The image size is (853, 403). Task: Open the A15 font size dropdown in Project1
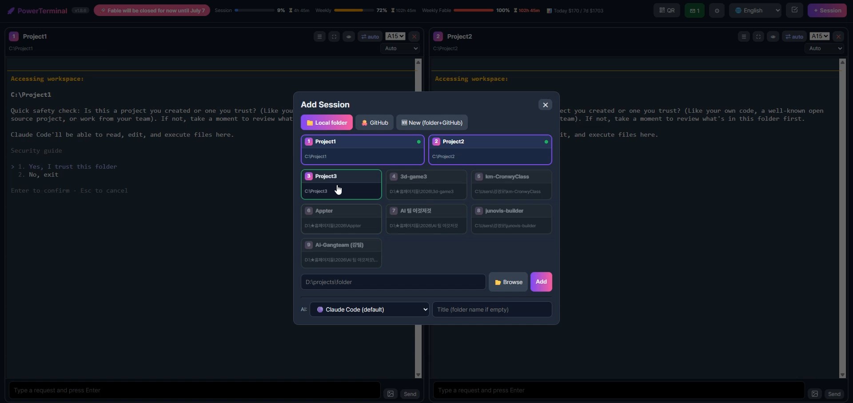pyautogui.click(x=395, y=36)
